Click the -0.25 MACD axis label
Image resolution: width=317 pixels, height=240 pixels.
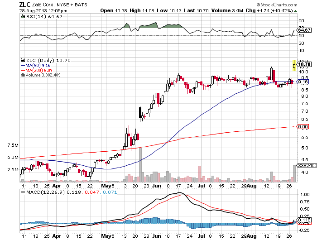(x=304, y=230)
